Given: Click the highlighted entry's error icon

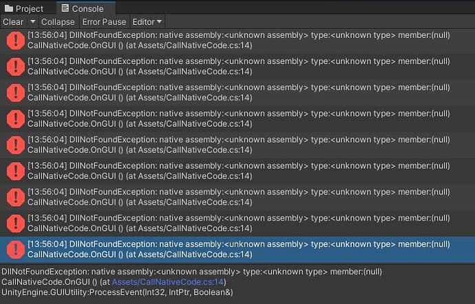Looking at the screenshot, I should (15, 250).
